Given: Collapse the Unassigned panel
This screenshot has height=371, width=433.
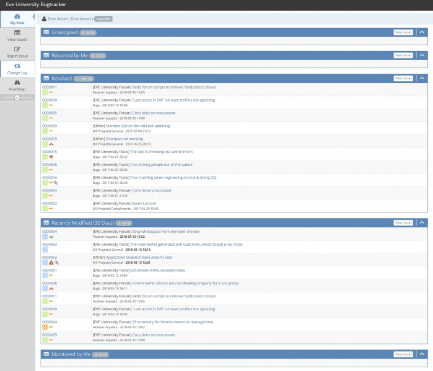Looking at the screenshot, I should tap(422, 32).
